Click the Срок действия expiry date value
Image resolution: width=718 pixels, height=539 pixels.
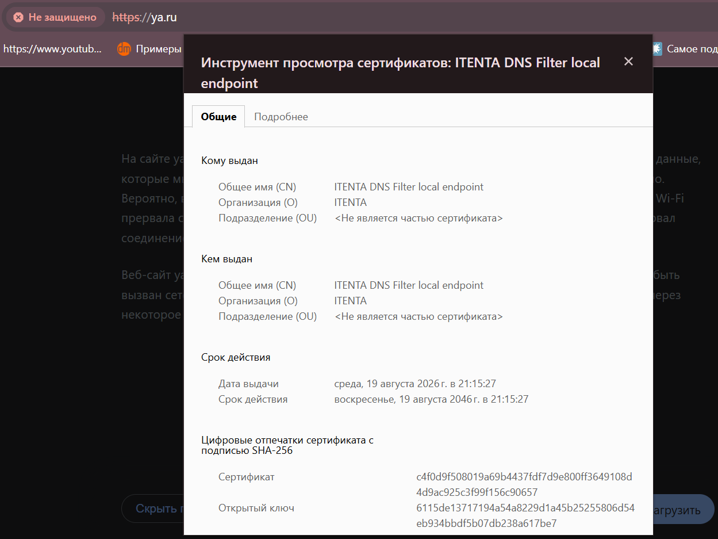click(431, 399)
